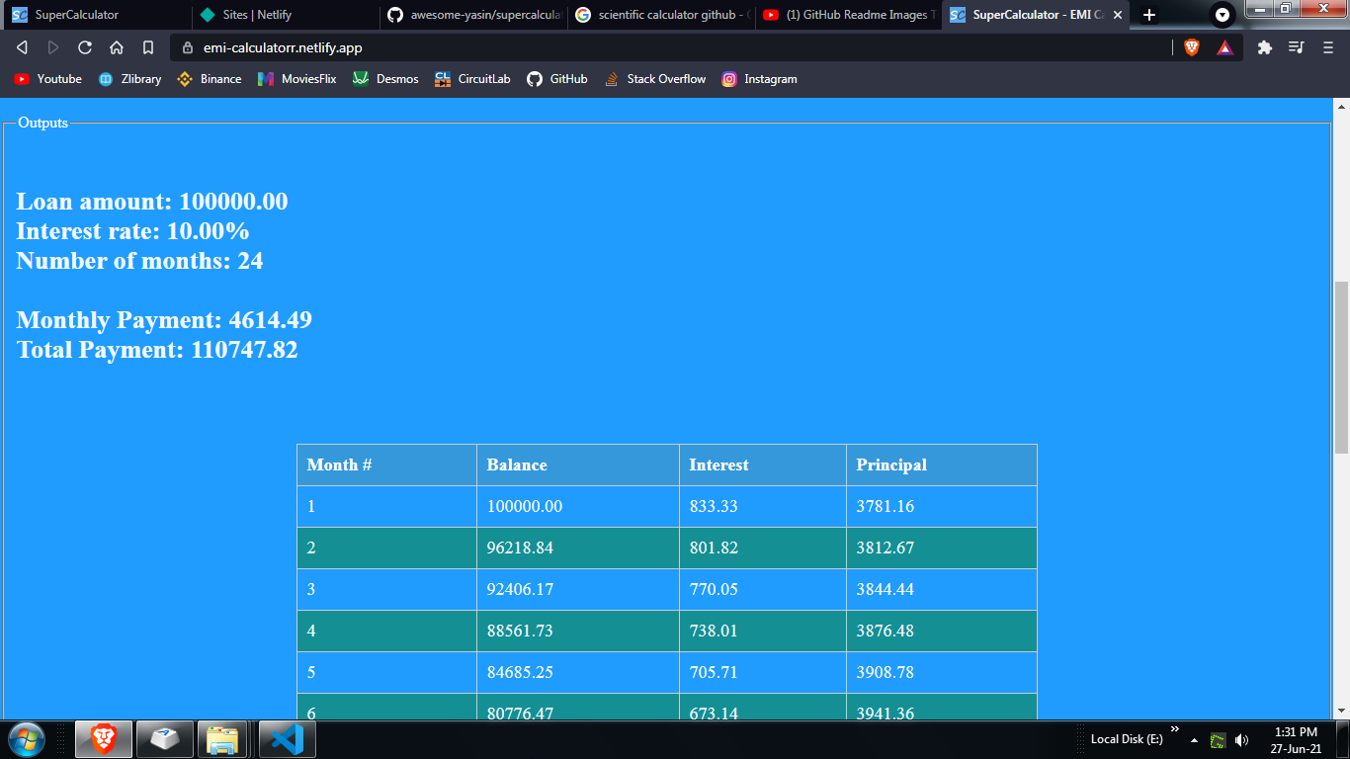Open the CircuitLab bookmark

[472, 79]
